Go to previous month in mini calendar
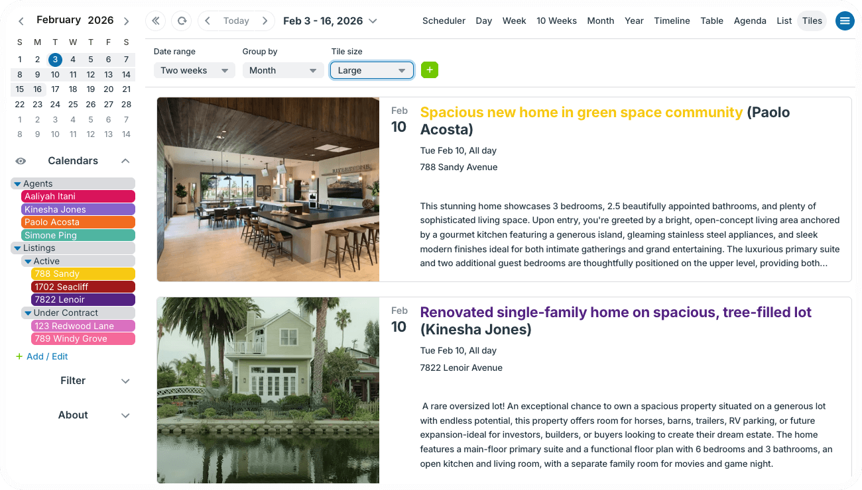 pyautogui.click(x=21, y=21)
